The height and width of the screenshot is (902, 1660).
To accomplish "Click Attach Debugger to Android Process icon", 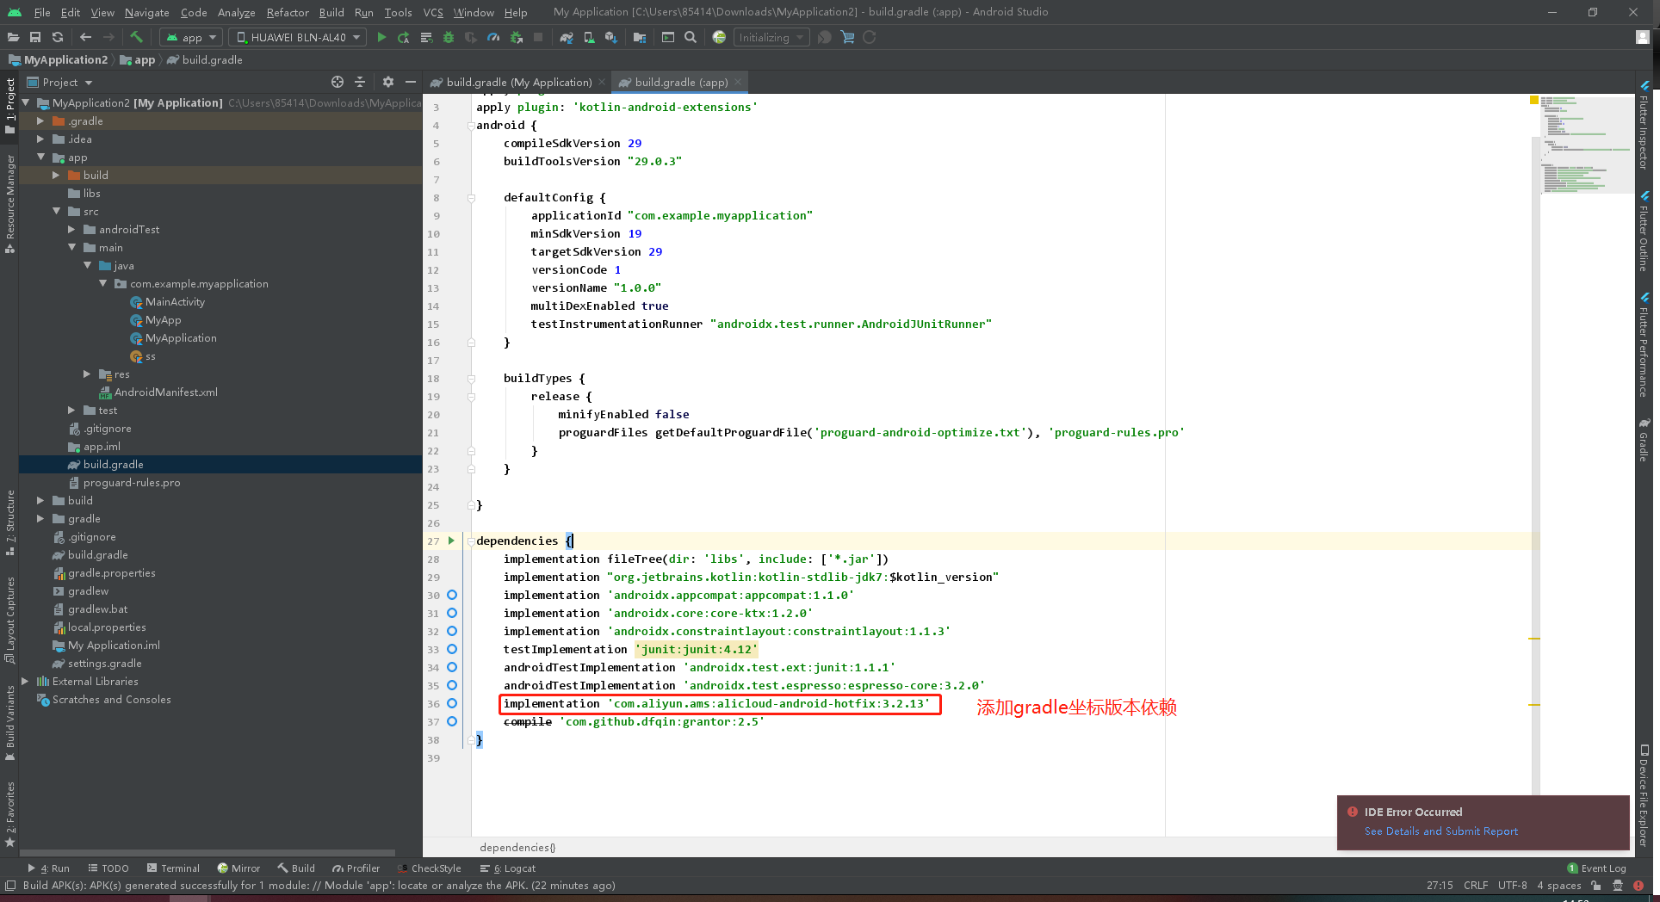I will pyautogui.click(x=517, y=37).
